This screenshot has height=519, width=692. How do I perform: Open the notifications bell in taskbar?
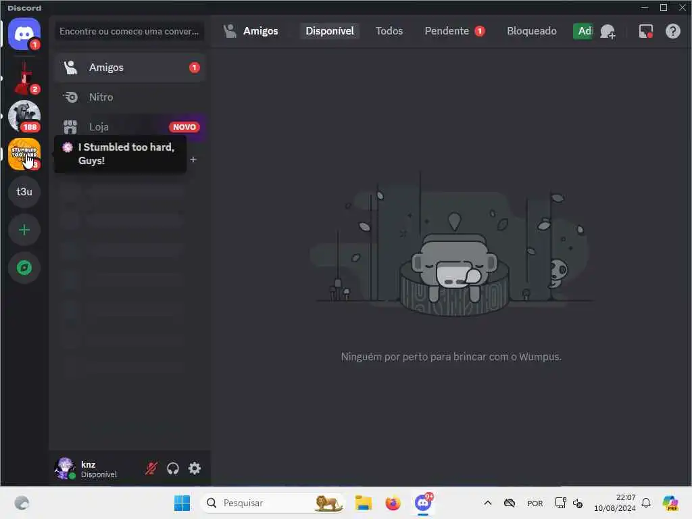tap(646, 503)
